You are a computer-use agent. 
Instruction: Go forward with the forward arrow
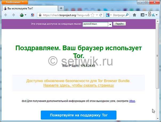13,15
